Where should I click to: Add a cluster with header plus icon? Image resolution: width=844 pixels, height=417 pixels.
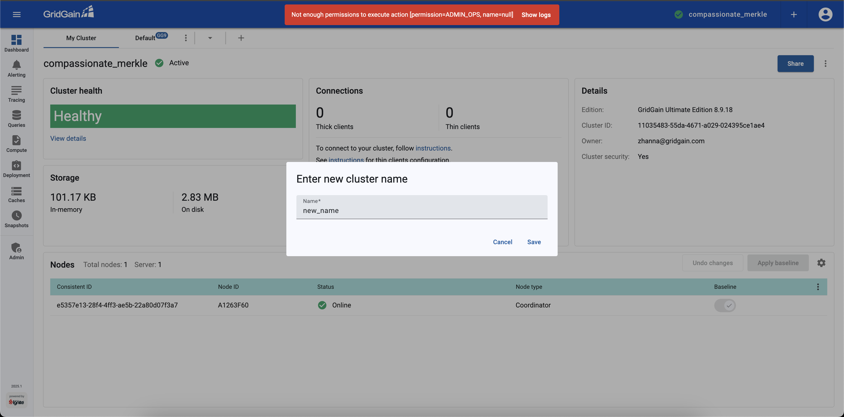click(x=793, y=14)
